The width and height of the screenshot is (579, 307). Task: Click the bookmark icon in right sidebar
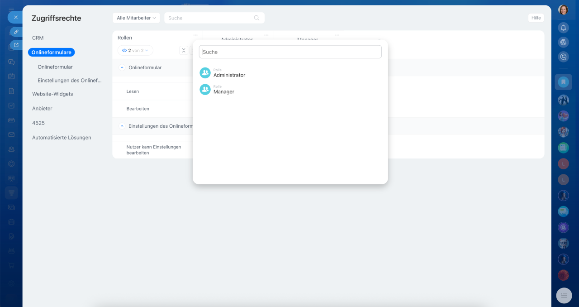tap(563, 82)
